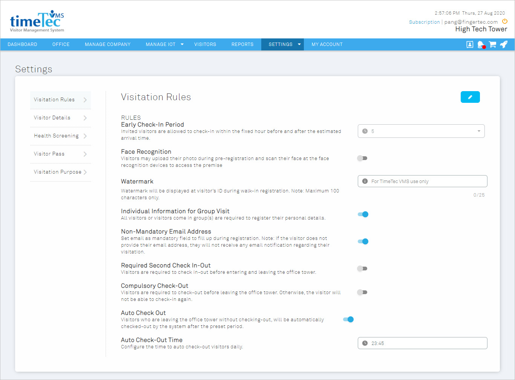Click the 0/25 character counter
515x380 pixels.
[x=479, y=195]
